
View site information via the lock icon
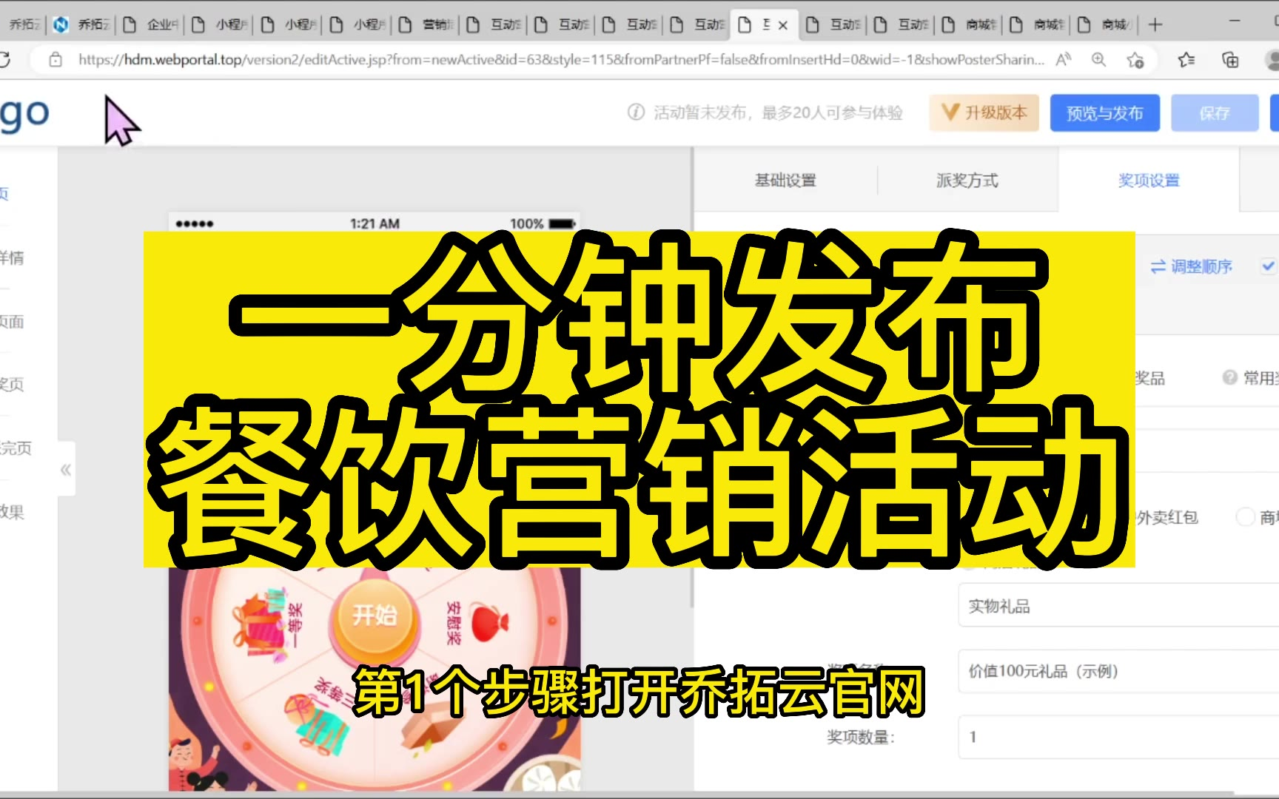[x=56, y=60]
